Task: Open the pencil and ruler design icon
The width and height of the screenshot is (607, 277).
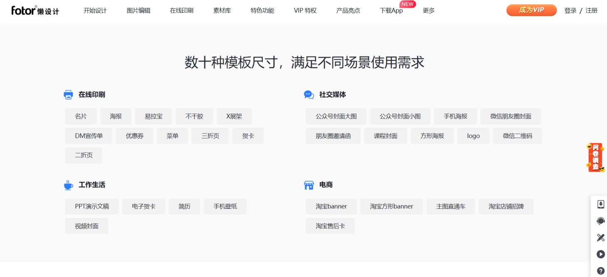Action: (600, 237)
